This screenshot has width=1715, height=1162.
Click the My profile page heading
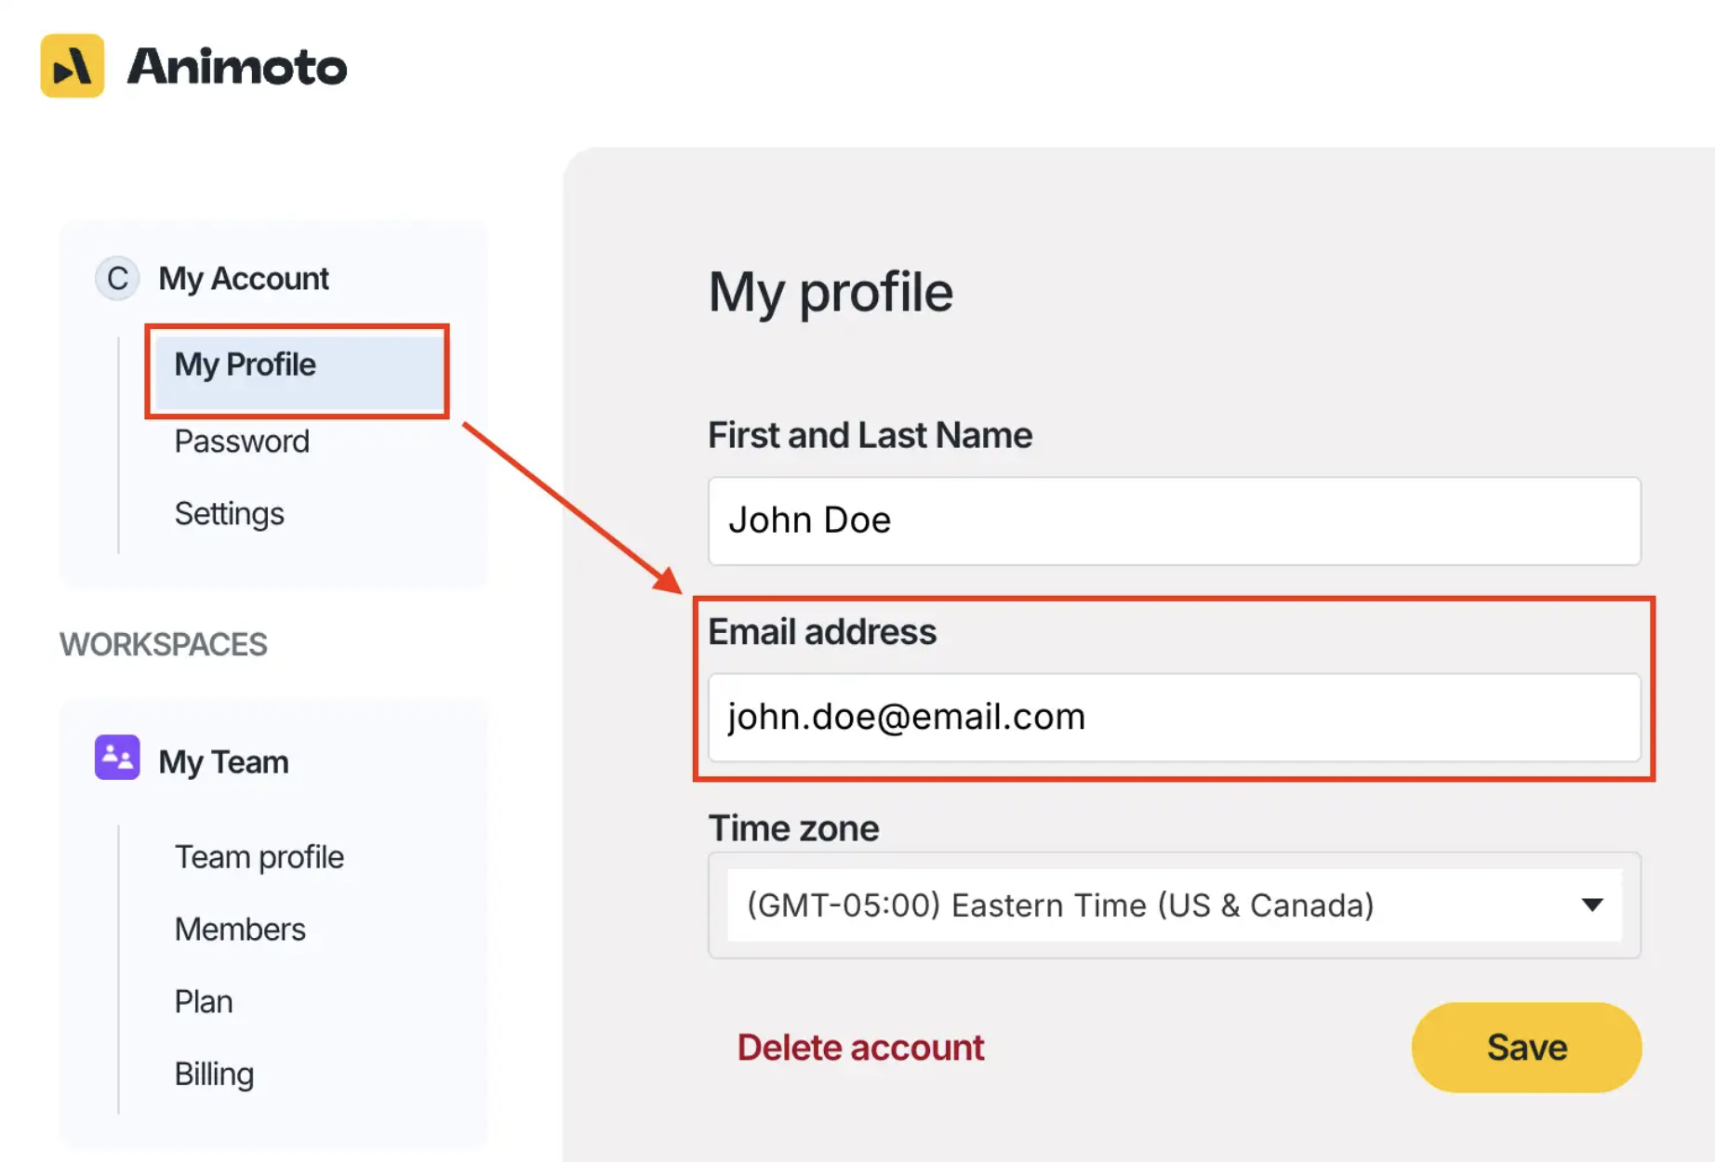click(x=831, y=292)
